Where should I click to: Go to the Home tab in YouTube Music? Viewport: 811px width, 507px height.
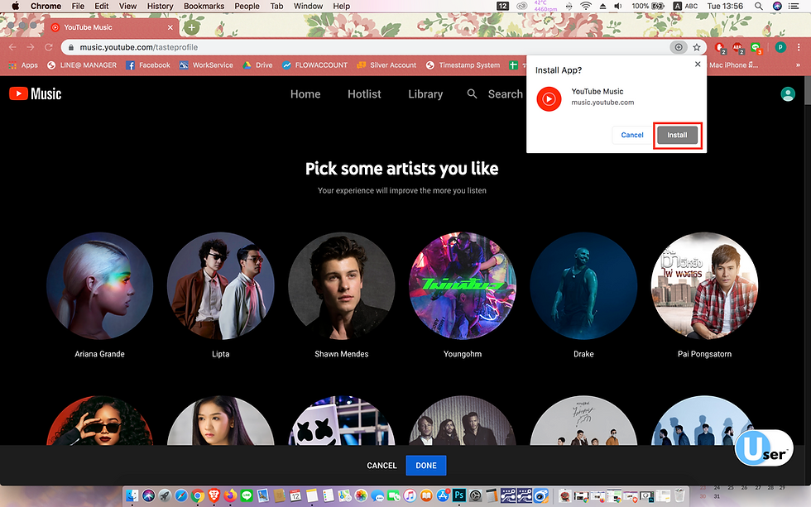pos(305,94)
